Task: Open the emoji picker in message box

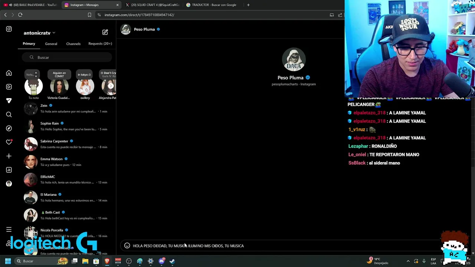Action: tap(127, 245)
